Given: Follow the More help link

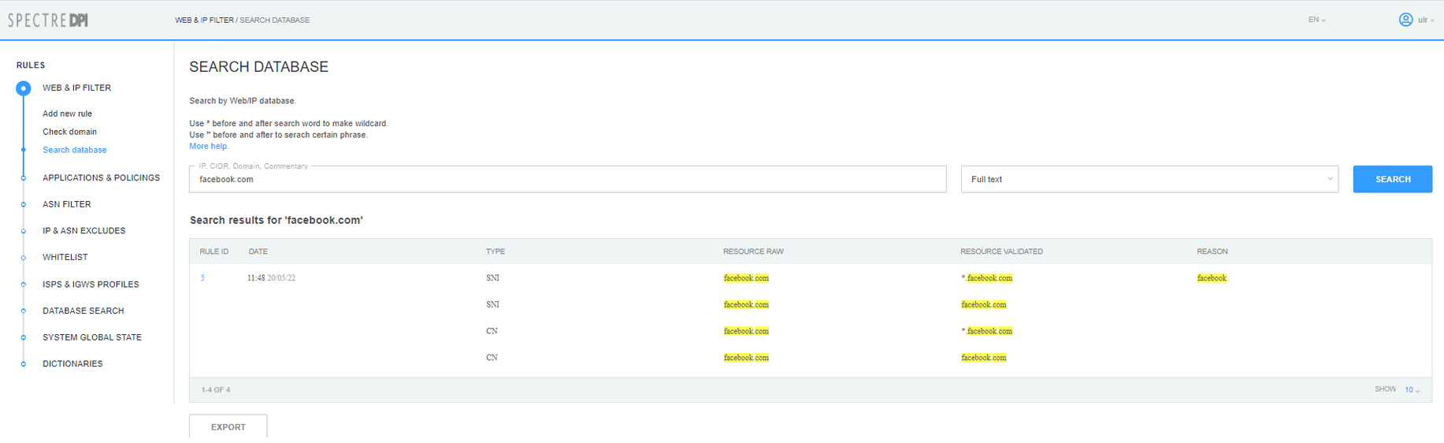Looking at the screenshot, I should point(209,147).
